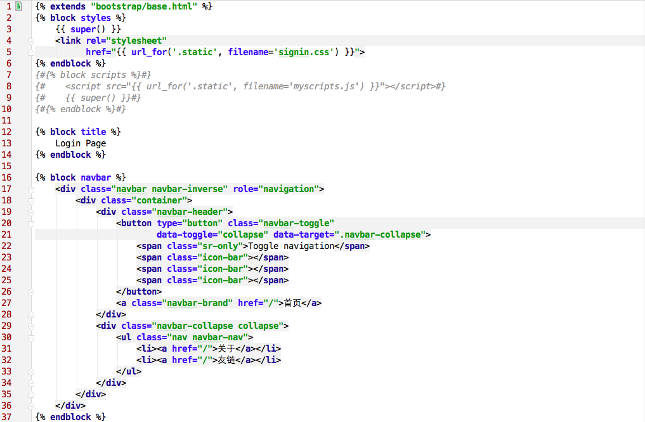Click the 'signin.css' filename string
Image resolution: width=645 pixels, height=422 pixels.
tap(304, 52)
